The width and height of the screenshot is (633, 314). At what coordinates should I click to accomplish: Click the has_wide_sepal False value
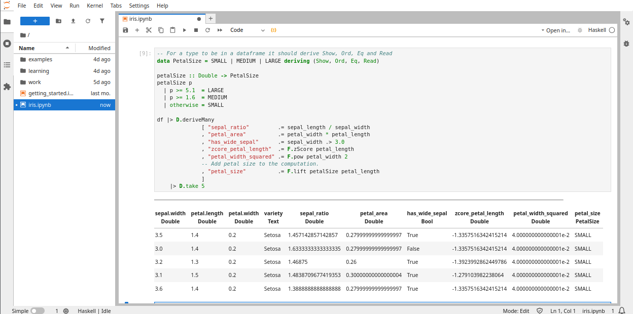[413, 249]
